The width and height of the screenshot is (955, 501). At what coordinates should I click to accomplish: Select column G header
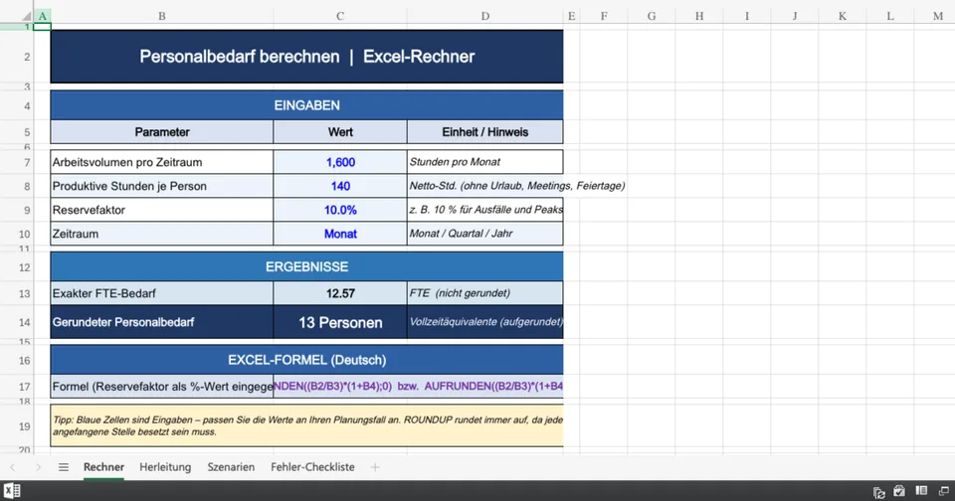[x=651, y=17]
